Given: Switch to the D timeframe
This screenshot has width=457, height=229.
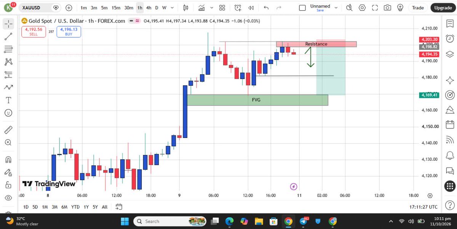Looking at the screenshot, I should click(157, 8).
